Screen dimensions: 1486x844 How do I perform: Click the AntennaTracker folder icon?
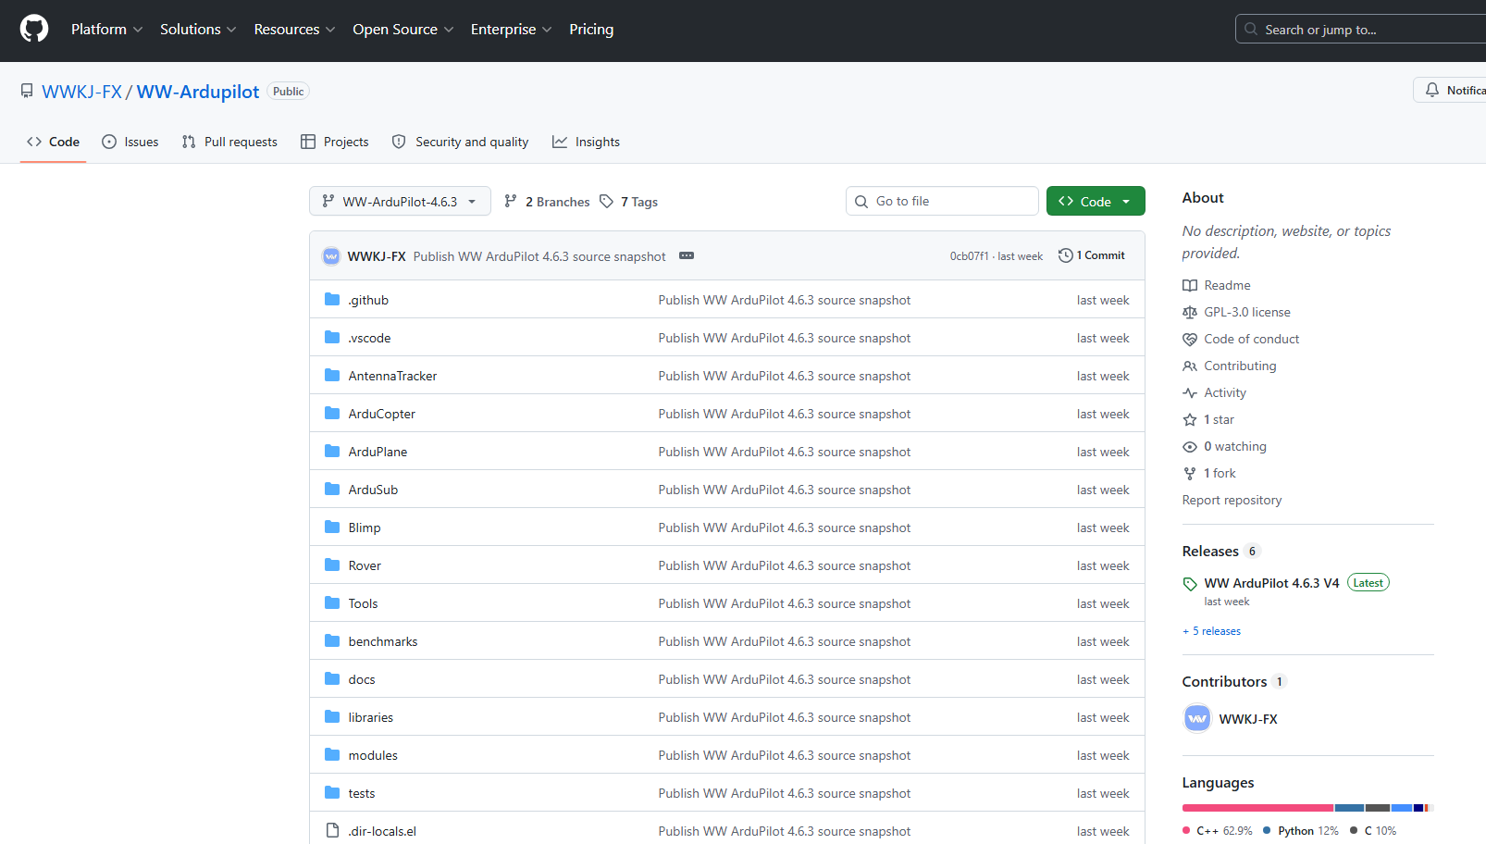point(332,375)
